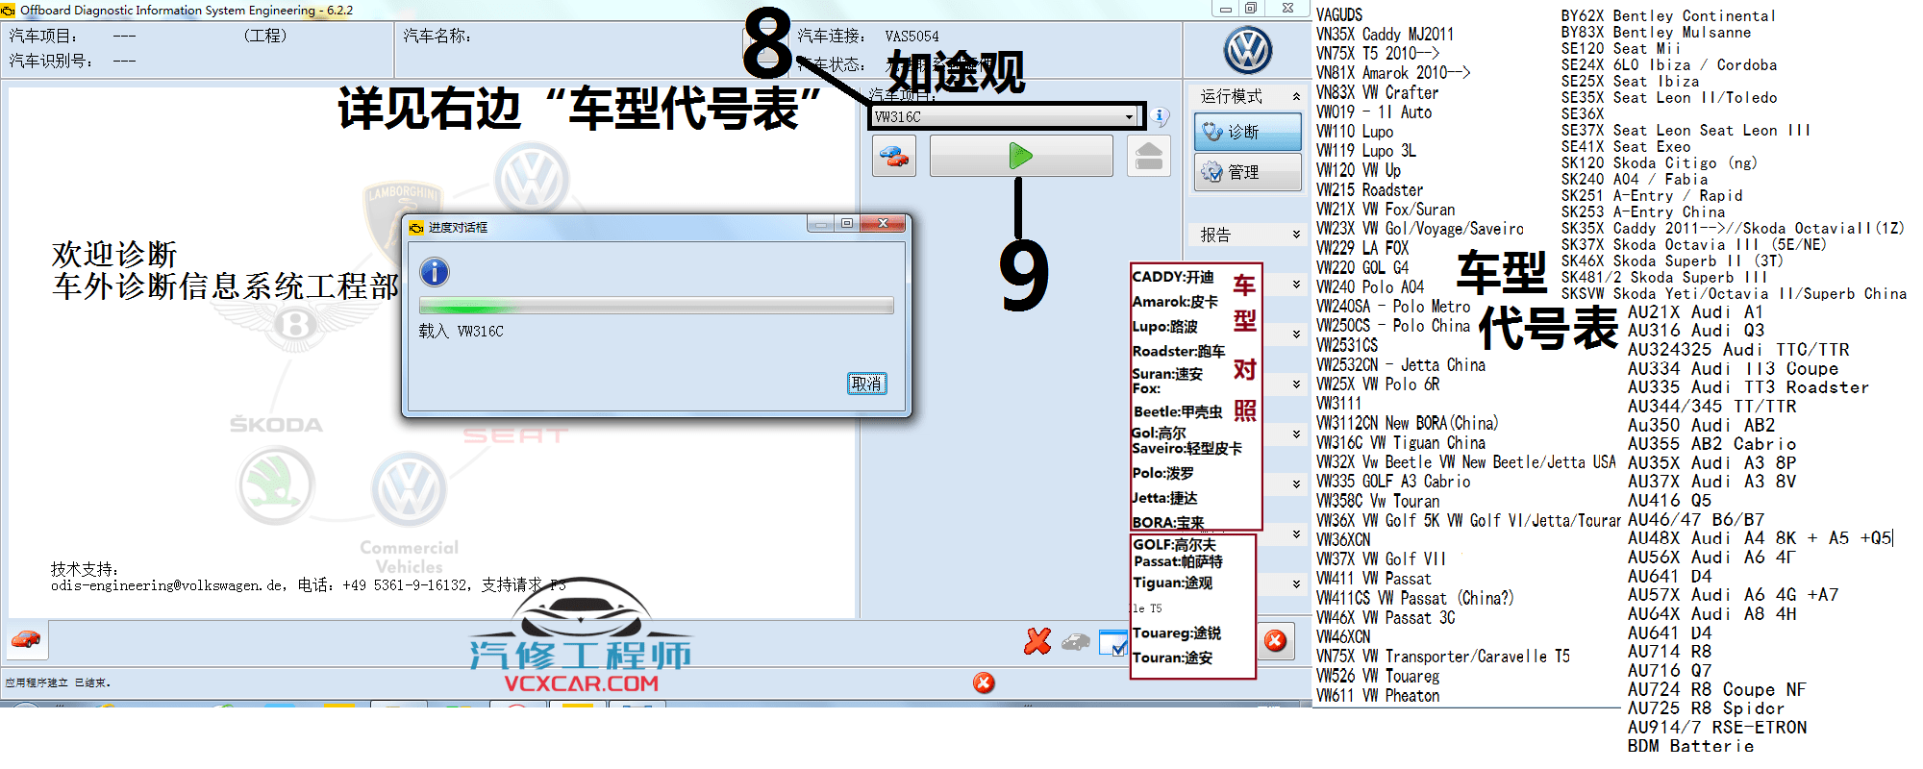Close the 进度对话框 progress dialog
The image size is (1923, 769).
(882, 224)
